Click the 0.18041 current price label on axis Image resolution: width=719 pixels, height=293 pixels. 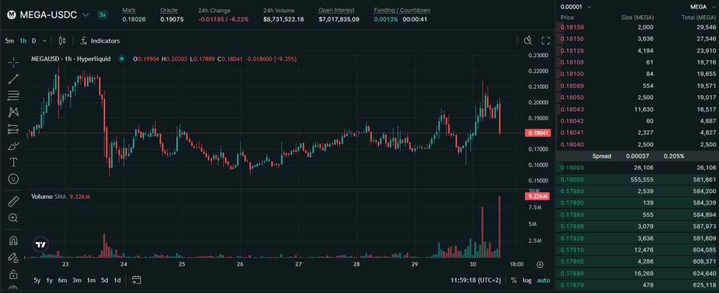(x=538, y=133)
